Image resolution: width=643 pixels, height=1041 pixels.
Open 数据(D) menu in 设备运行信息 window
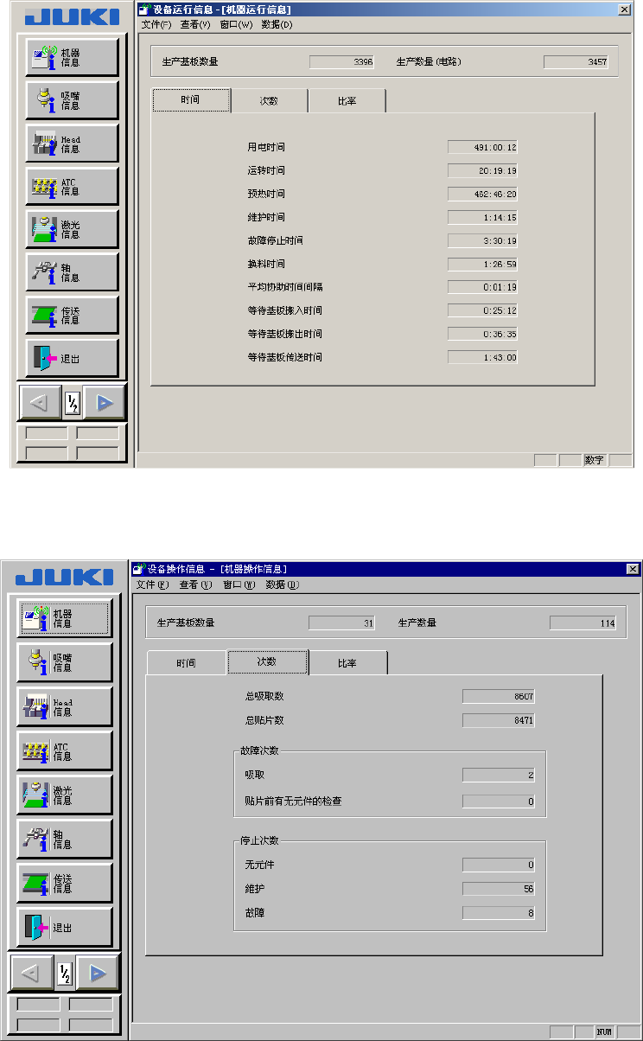[x=277, y=24]
